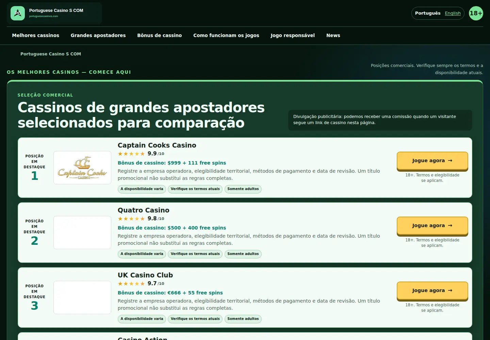This screenshot has height=340, width=490.
Task: Select the Português language option
Action: (x=428, y=13)
